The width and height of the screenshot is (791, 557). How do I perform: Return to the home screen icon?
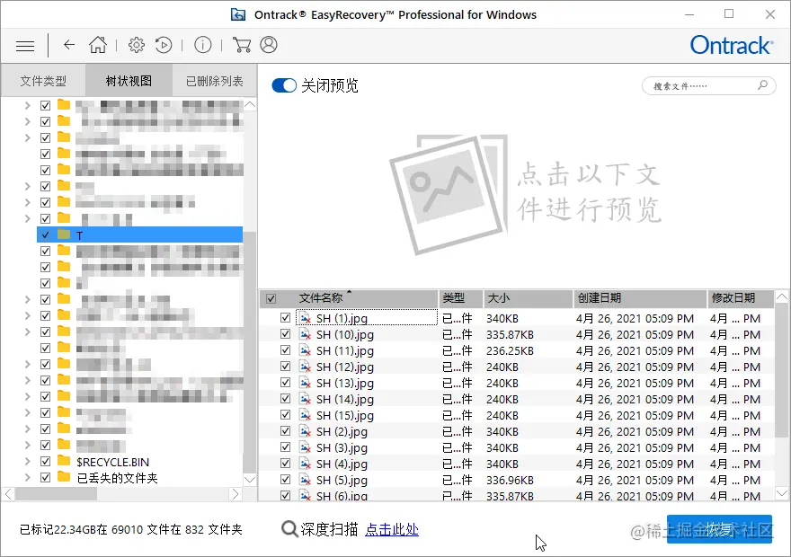pos(98,45)
